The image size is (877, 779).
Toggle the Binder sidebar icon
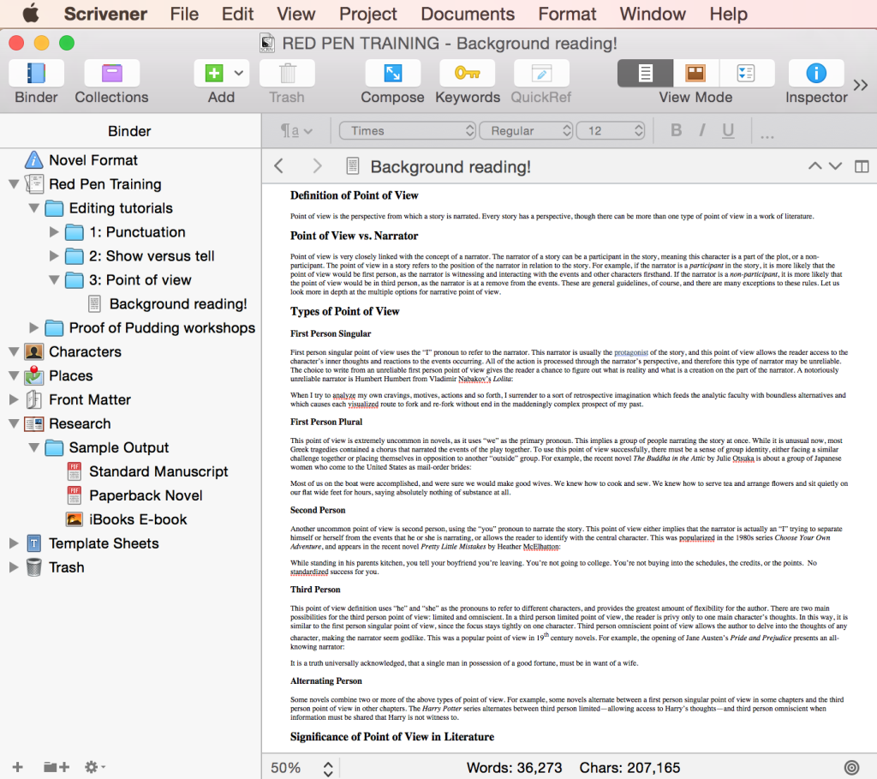click(x=37, y=74)
